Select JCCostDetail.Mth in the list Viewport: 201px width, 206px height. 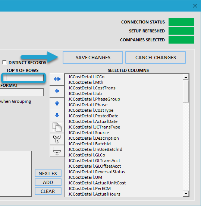pyautogui.click(x=86, y=82)
